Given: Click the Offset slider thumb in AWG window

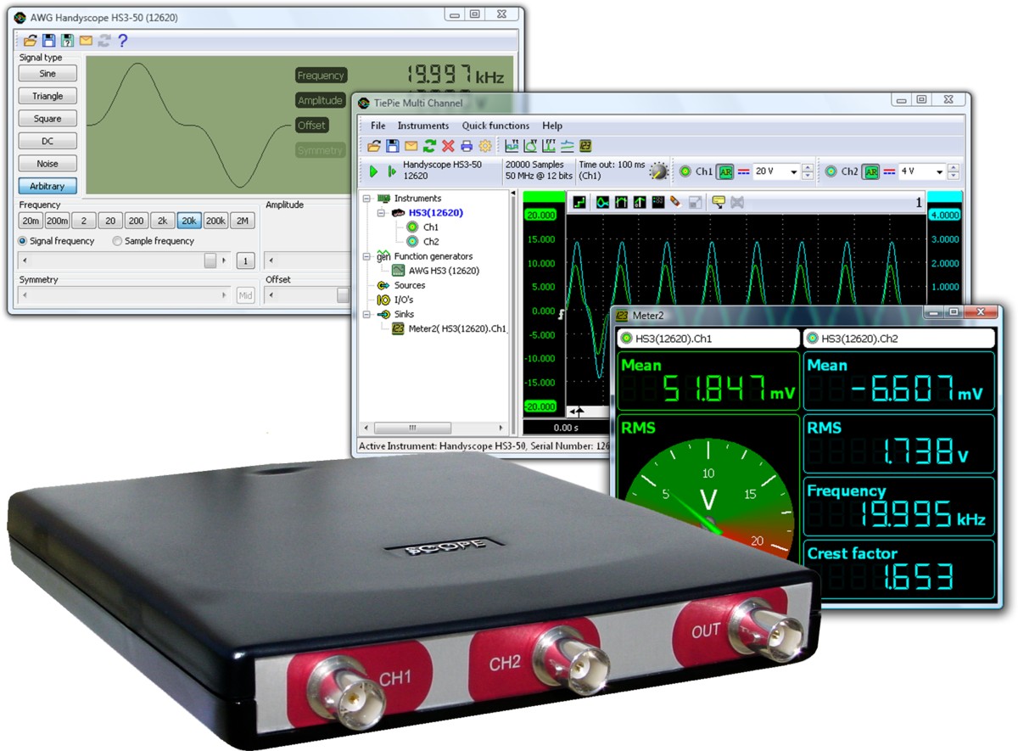Looking at the screenshot, I should [344, 295].
